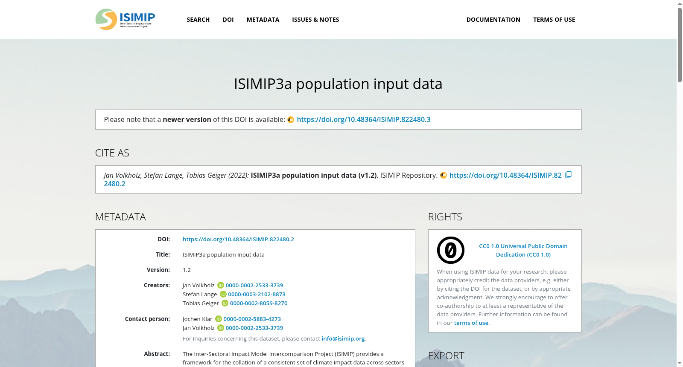Open the Metadata menu item
The height and width of the screenshot is (367, 683).
(x=263, y=20)
